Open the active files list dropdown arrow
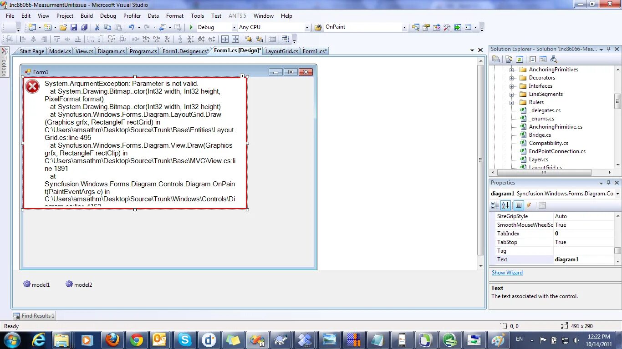Viewport: 622px width, 349px height. point(472,50)
